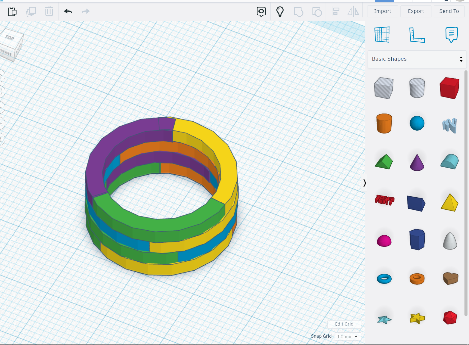The height and width of the screenshot is (345, 469).
Task: Select the Ruler tool icon
Action: [418, 35]
